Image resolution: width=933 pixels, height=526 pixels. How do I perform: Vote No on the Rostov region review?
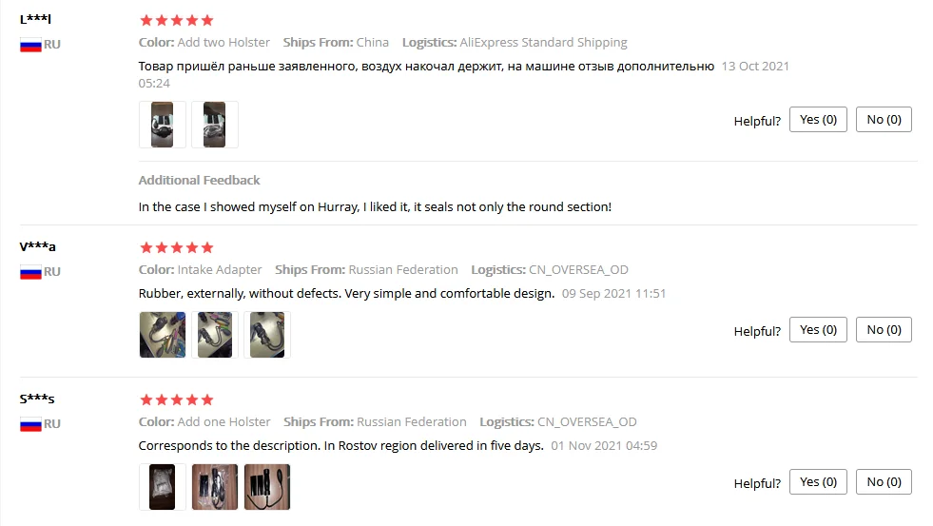click(884, 482)
